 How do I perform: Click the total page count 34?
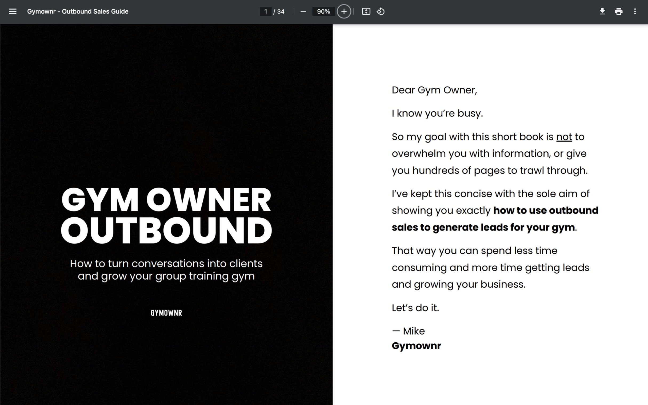pyautogui.click(x=281, y=11)
